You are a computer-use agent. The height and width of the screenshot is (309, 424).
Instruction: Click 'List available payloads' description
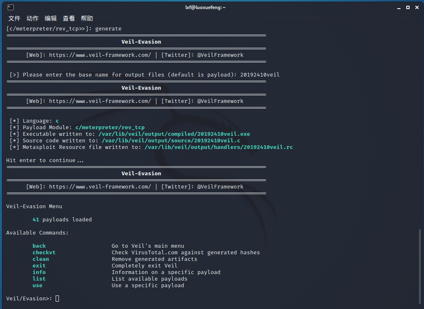[x=150, y=279]
